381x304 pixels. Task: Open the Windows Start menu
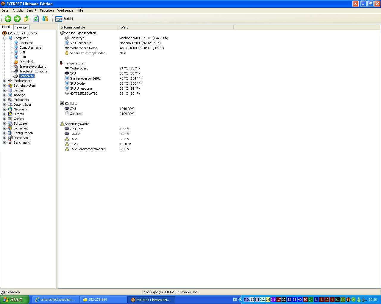pos(15,300)
